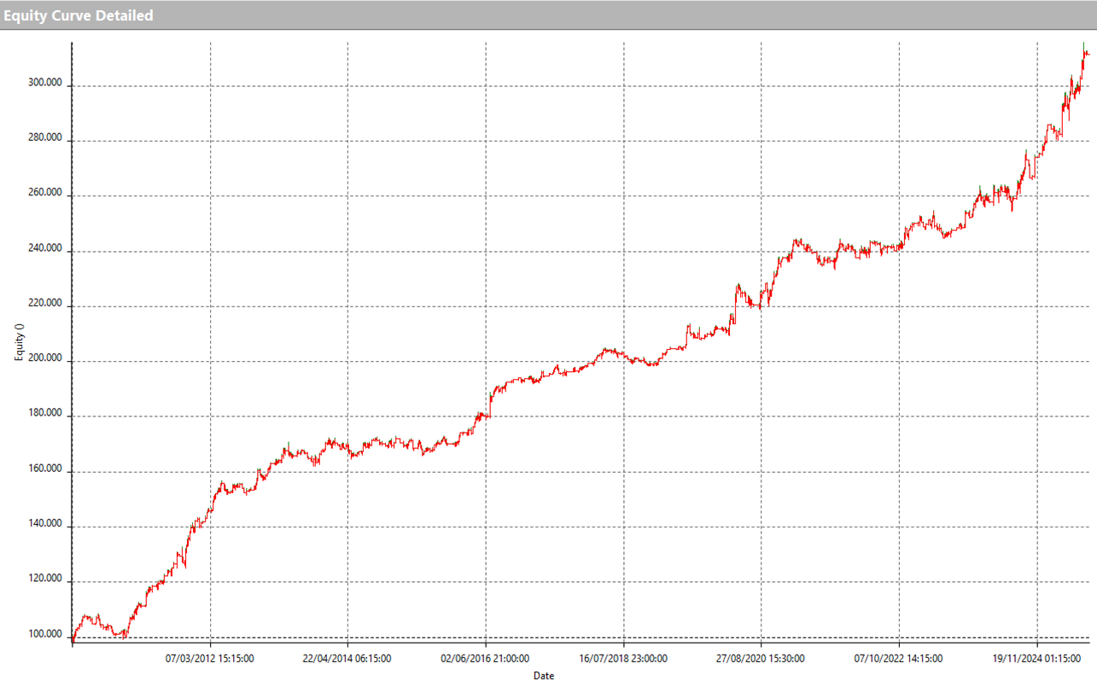Screen dimensions: 1097x681
Task: Click the 260.000 y-axis label
Action: [x=45, y=194]
